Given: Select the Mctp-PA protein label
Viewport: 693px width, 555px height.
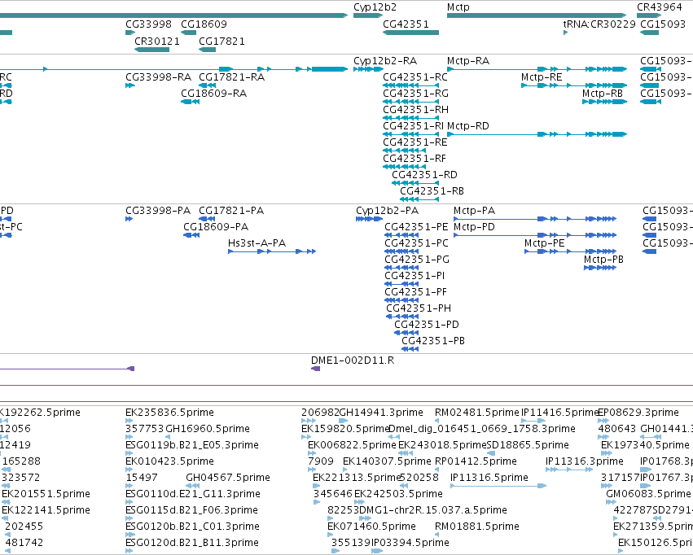Looking at the screenshot, I should [474, 211].
